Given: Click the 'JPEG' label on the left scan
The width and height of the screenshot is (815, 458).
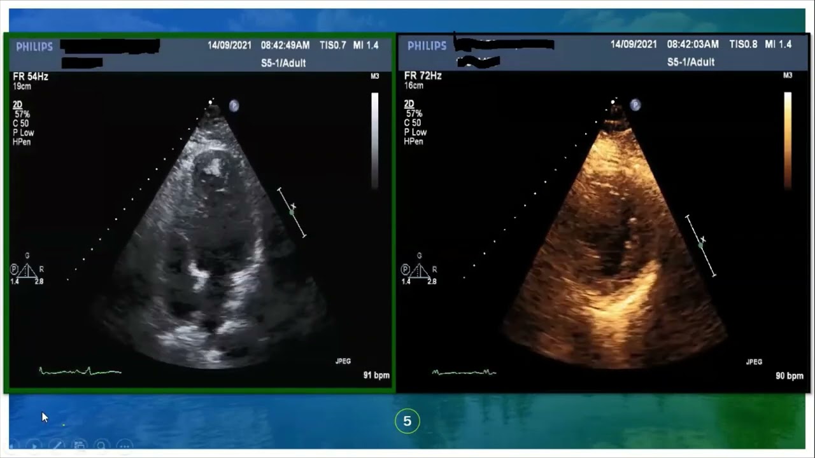Looking at the screenshot, I should [x=343, y=361].
